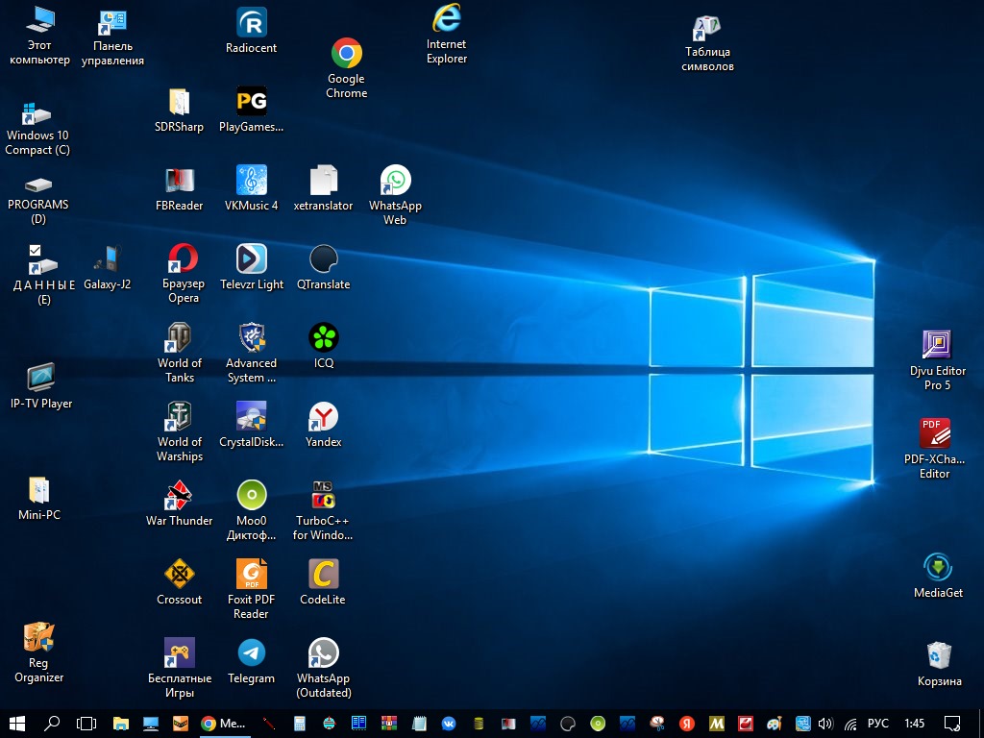The image size is (984, 738).
Task: Open the 1:45 clock calendar
Action: pyautogui.click(x=915, y=724)
